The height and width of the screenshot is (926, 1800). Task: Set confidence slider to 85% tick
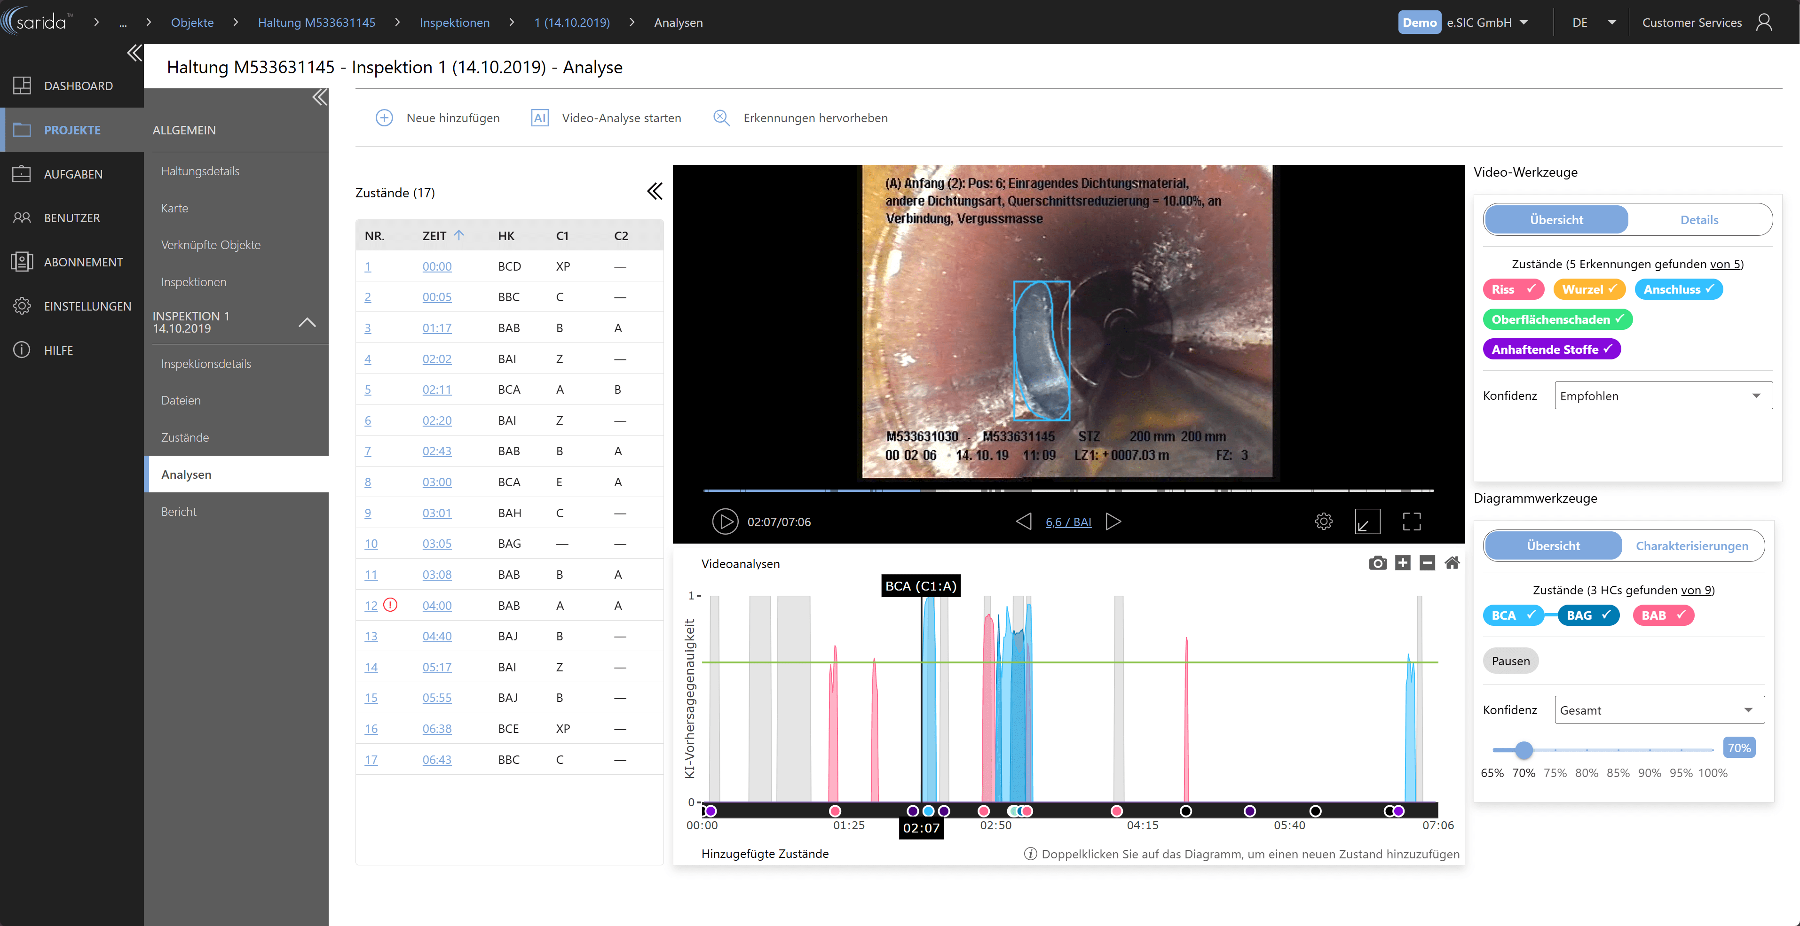tap(1618, 750)
